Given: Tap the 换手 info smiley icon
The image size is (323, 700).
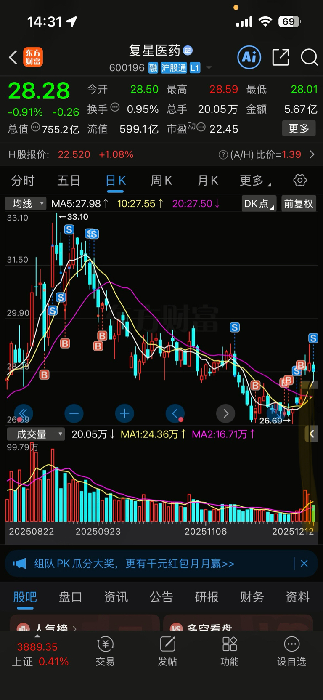Looking at the screenshot, I should (115, 107).
